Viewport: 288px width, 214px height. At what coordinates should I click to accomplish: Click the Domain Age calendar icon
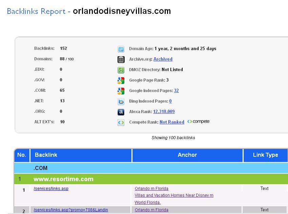click(121, 49)
